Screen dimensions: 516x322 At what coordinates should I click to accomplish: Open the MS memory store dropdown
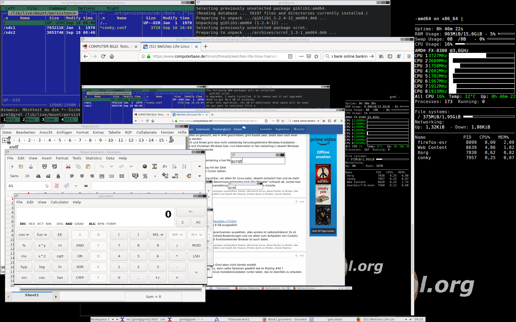click(x=158, y=235)
